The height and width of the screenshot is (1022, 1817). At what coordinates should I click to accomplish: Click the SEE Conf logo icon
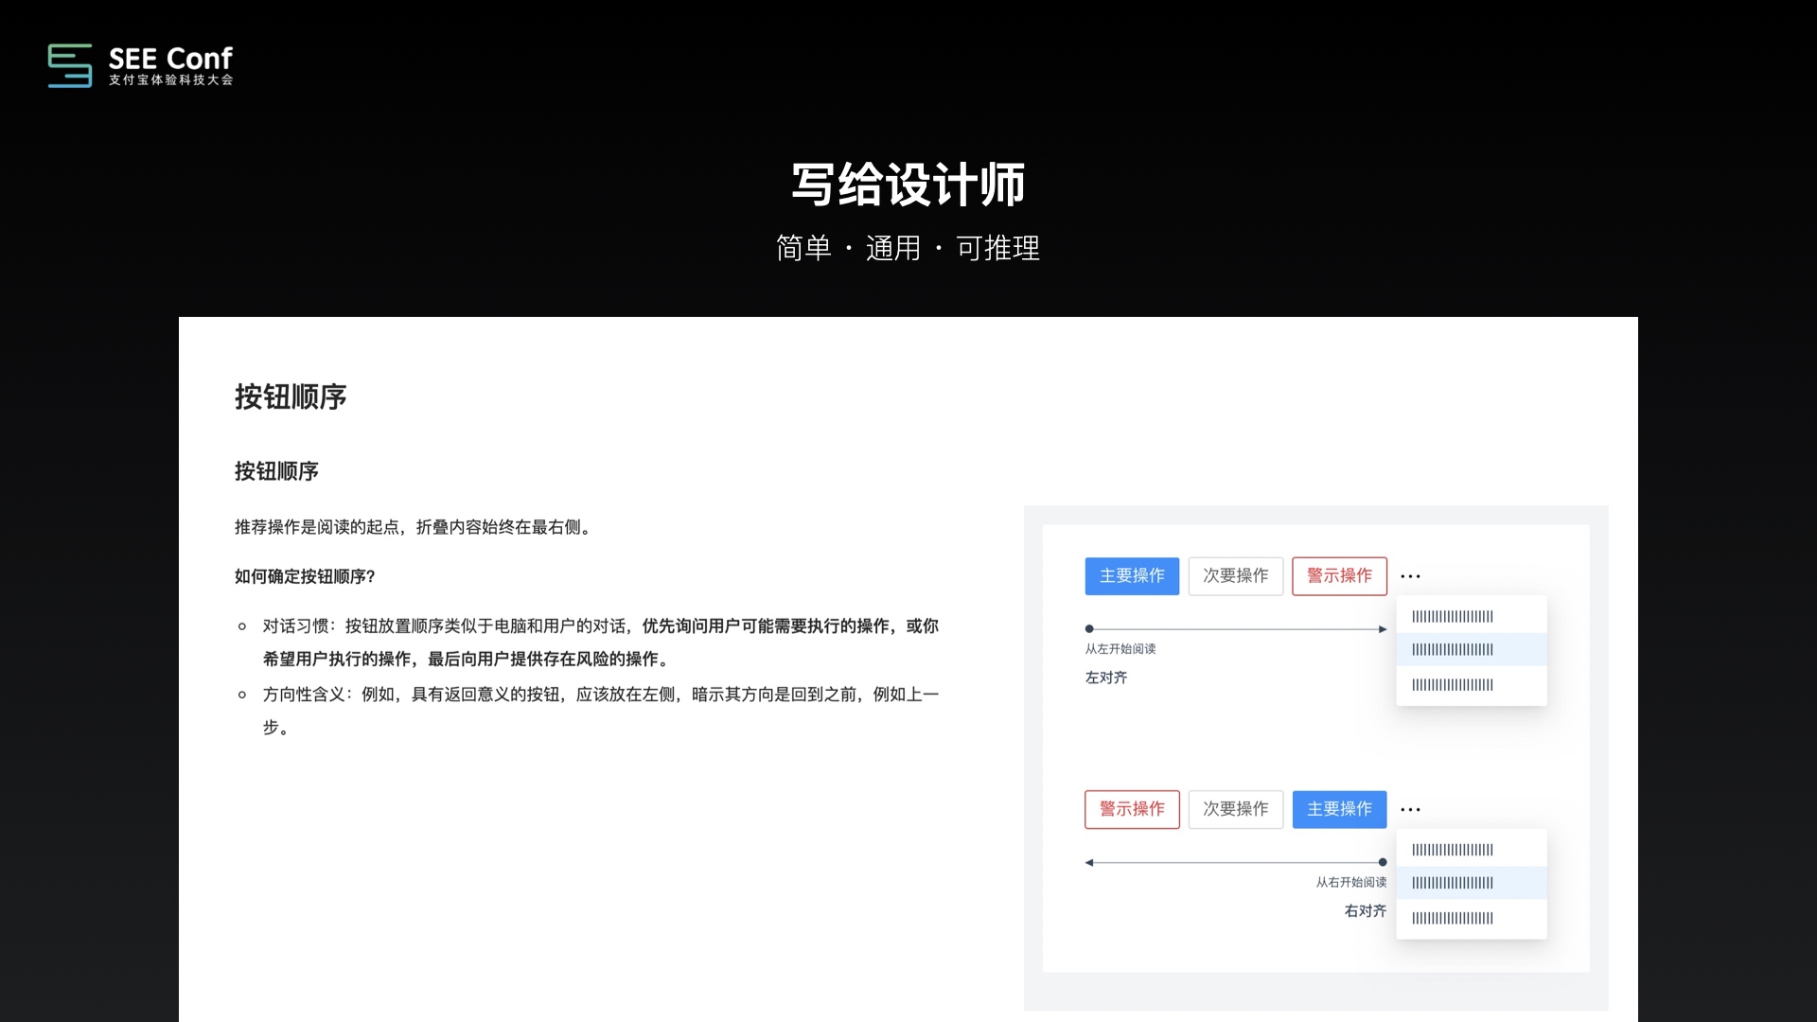coord(70,65)
